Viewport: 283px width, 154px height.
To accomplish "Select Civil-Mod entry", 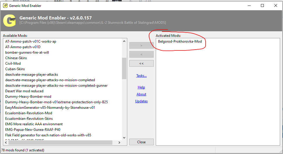I will coord(13,64).
